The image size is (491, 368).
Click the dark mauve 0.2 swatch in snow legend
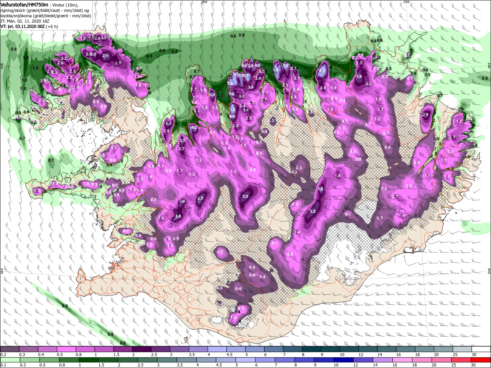click(10, 349)
